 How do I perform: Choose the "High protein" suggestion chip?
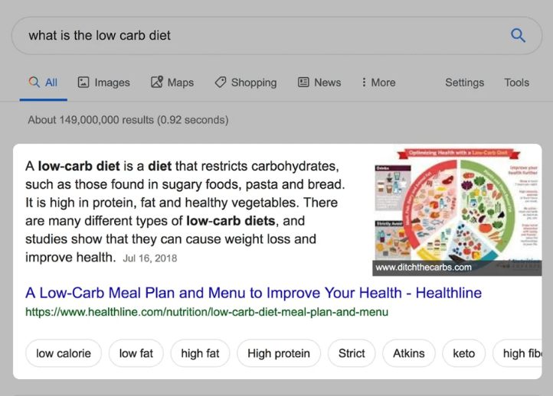[279, 353]
